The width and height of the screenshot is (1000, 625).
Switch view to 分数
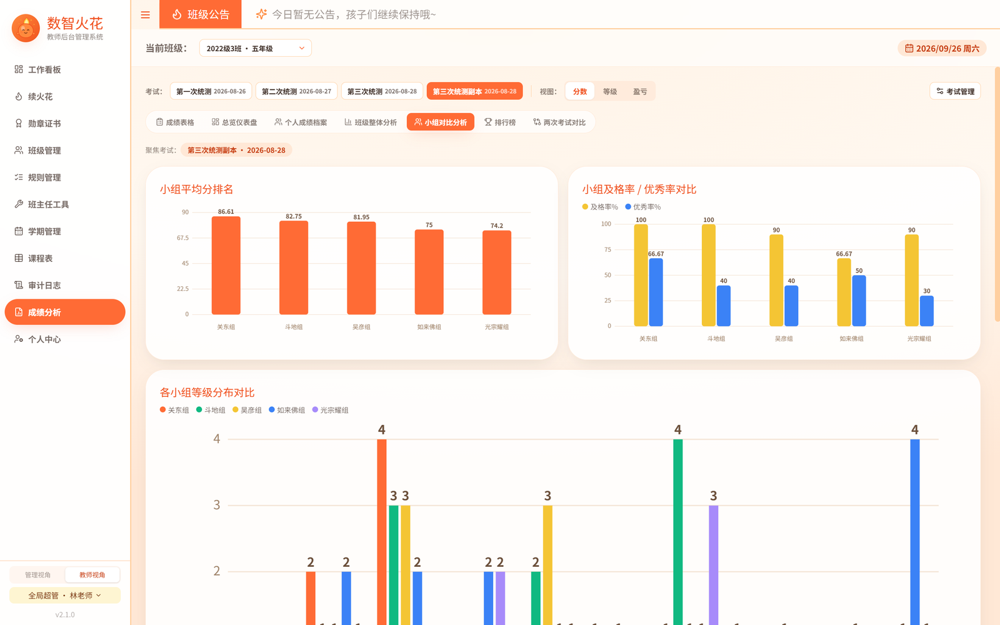(x=580, y=91)
